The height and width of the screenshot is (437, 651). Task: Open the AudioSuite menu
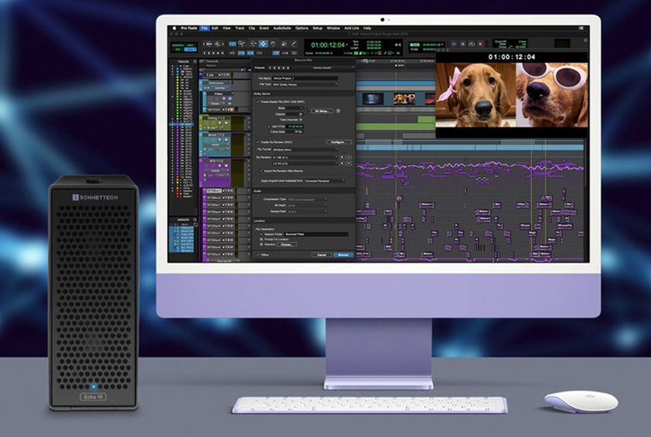point(282,28)
